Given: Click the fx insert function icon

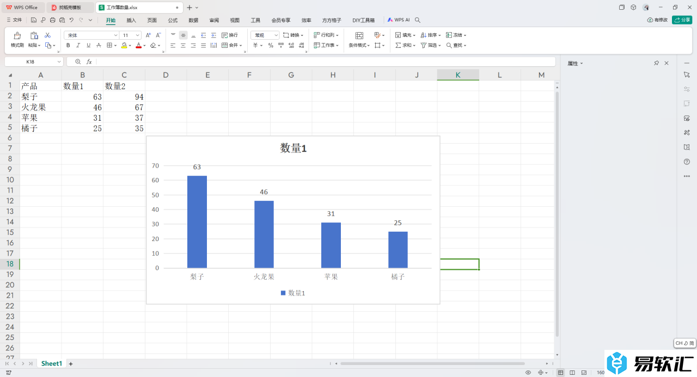Looking at the screenshot, I should [89, 62].
